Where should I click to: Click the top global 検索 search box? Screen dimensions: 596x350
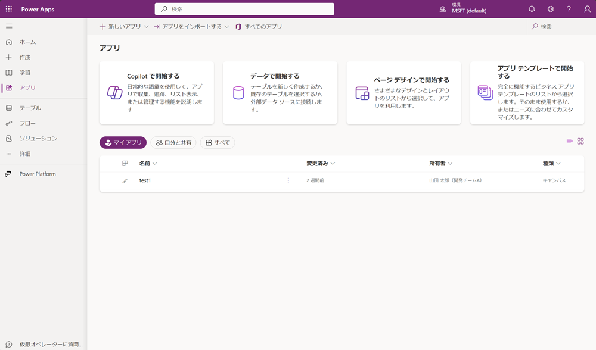coord(244,9)
